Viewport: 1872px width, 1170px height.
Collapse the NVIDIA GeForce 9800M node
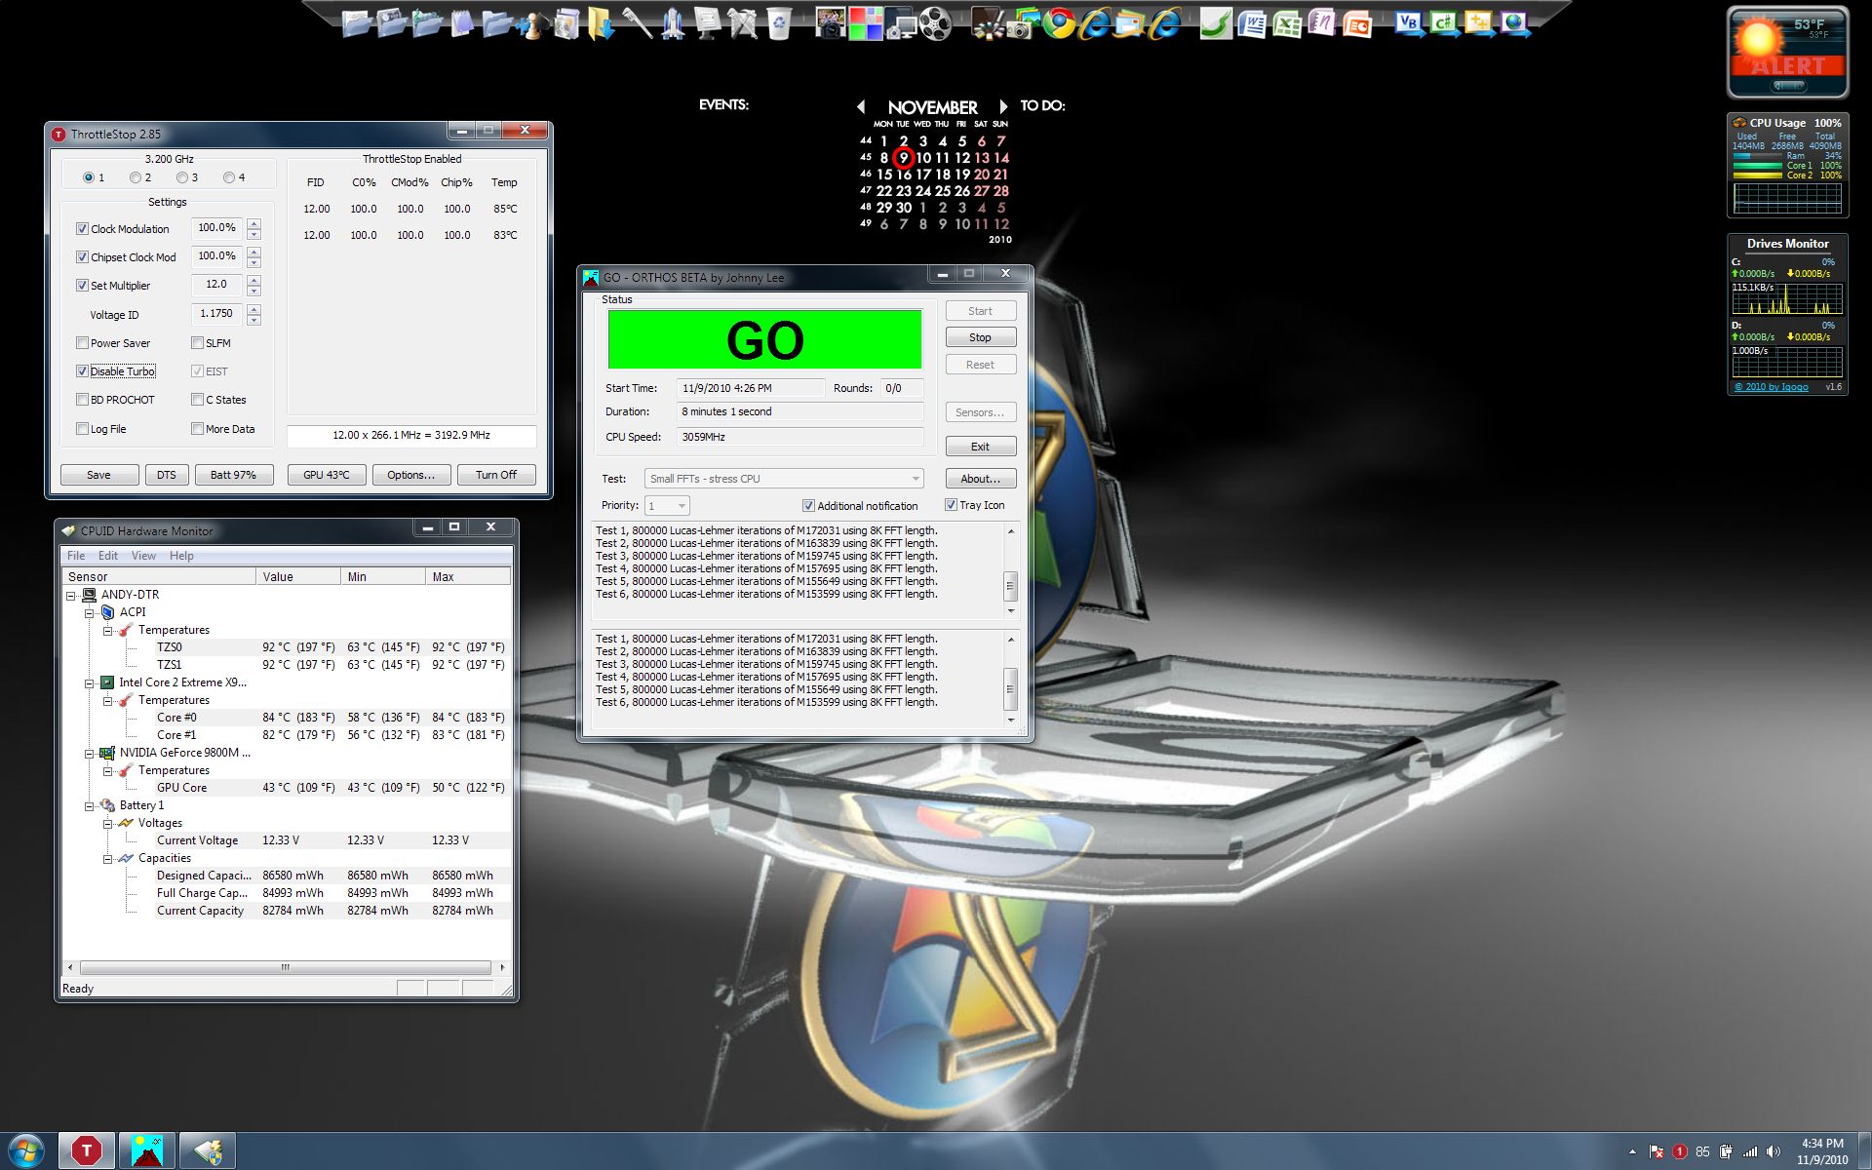click(x=89, y=753)
